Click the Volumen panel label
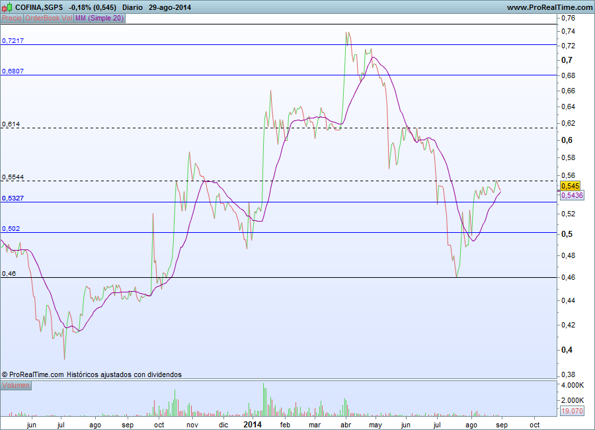This screenshot has height=430, width=595. 16,385
